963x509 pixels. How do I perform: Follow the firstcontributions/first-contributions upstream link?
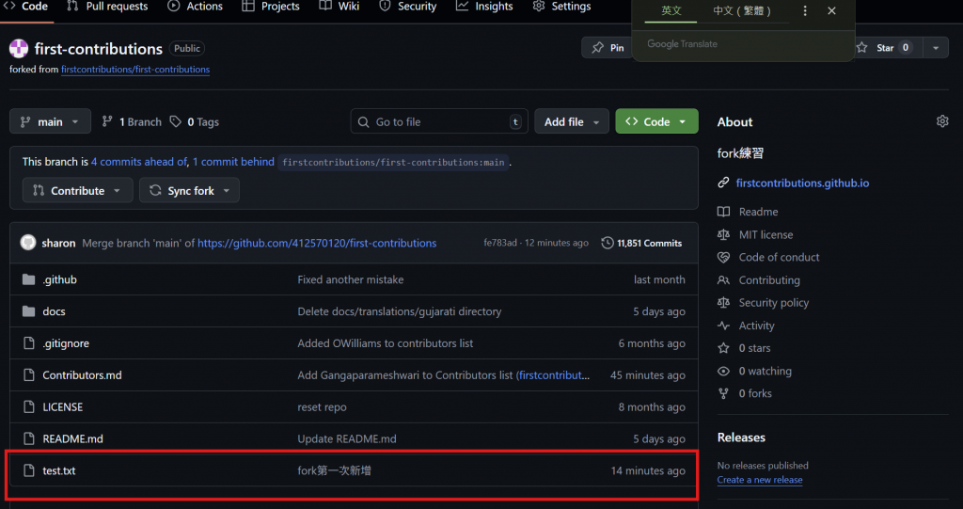(135, 70)
